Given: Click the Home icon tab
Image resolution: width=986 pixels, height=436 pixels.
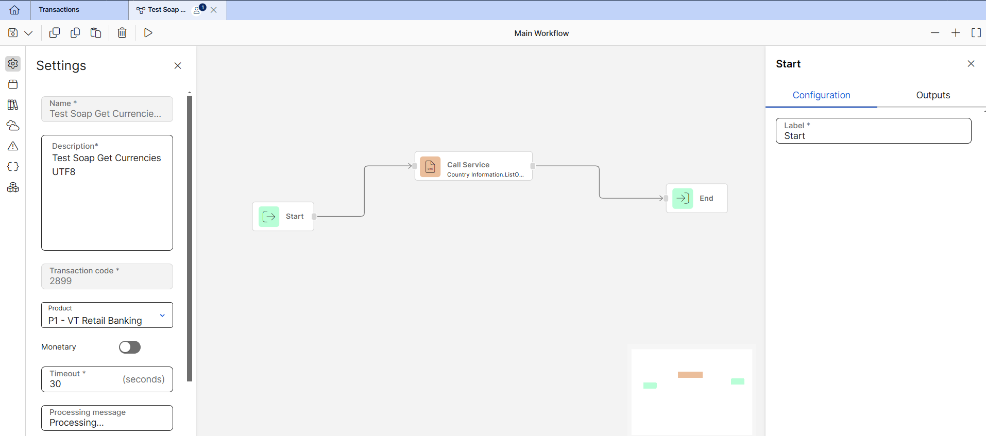Looking at the screenshot, I should (x=14, y=10).
